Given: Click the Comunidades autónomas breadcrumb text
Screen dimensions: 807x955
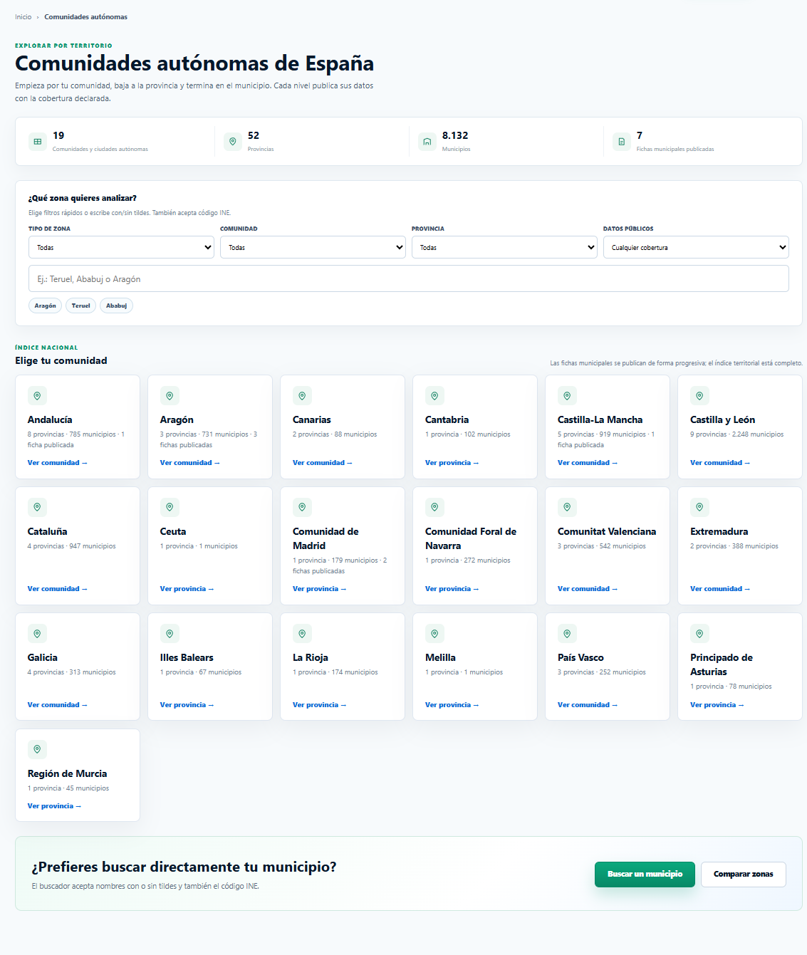Looking at the screenshot, I should (x=86, y=17).
